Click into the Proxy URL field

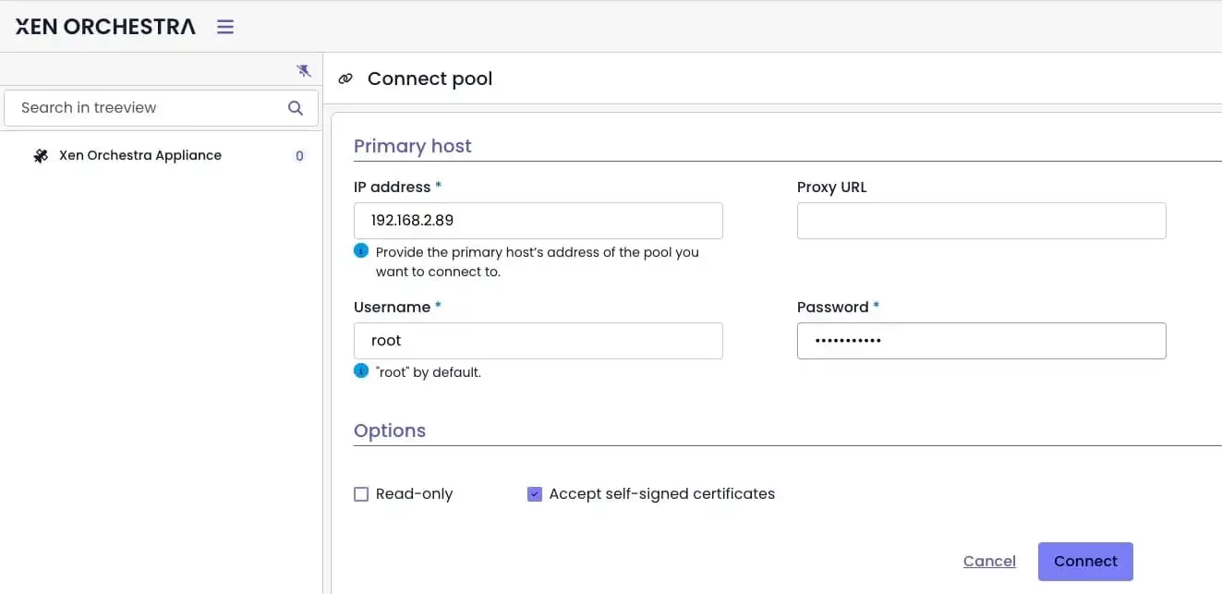click(981, 221)
